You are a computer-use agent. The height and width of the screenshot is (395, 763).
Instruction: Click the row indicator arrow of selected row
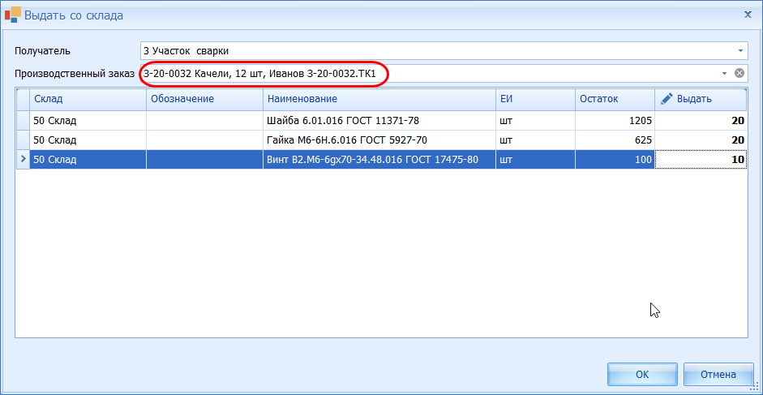[x=22, y=160]
